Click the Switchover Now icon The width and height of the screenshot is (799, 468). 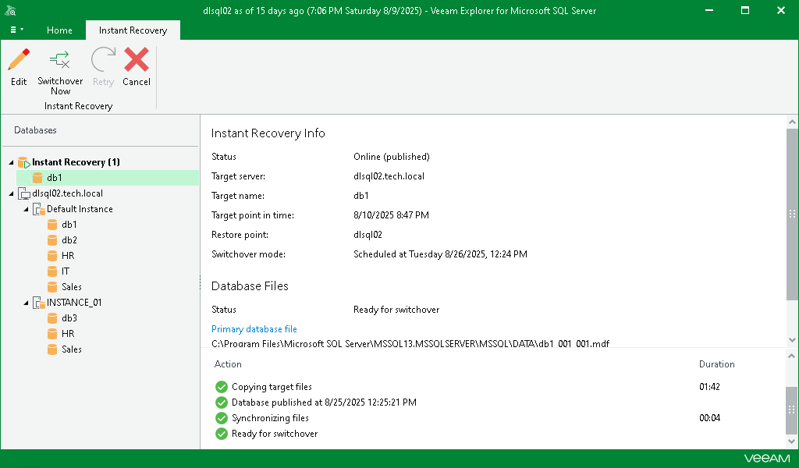click(60, 60)
